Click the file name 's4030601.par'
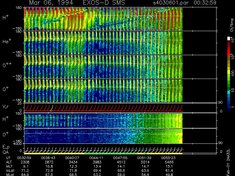 [x=171, y=3]
